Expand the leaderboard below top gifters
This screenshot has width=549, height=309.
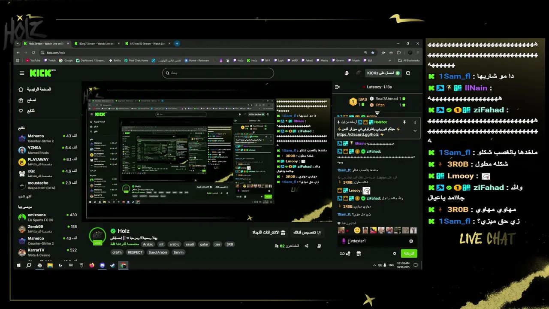[377, 113]
